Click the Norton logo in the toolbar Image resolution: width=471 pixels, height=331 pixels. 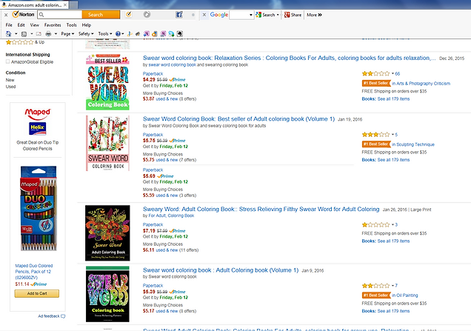click(x=24, y=14)
